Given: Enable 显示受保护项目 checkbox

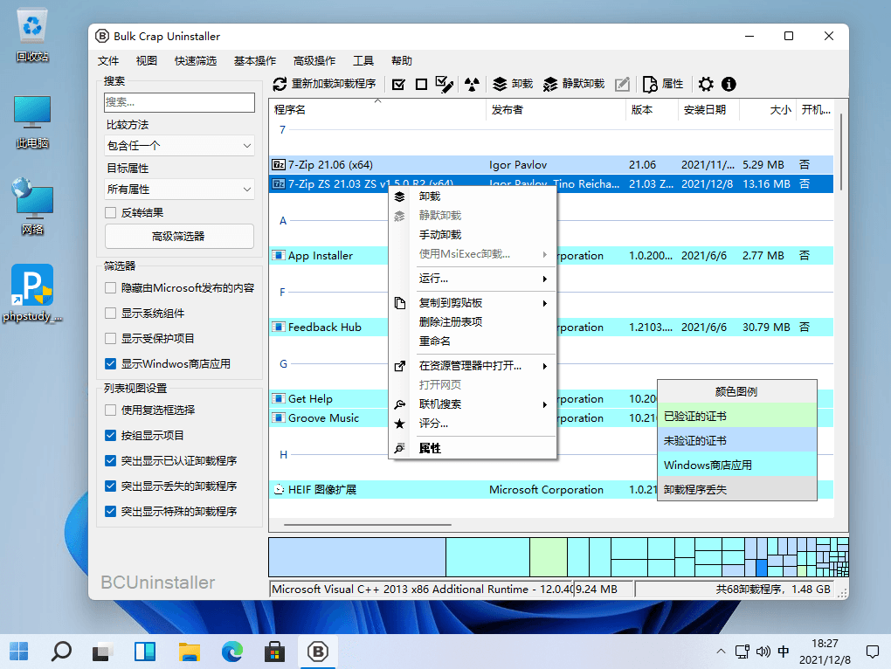Looking at the screenshot, I should [111, 339].
